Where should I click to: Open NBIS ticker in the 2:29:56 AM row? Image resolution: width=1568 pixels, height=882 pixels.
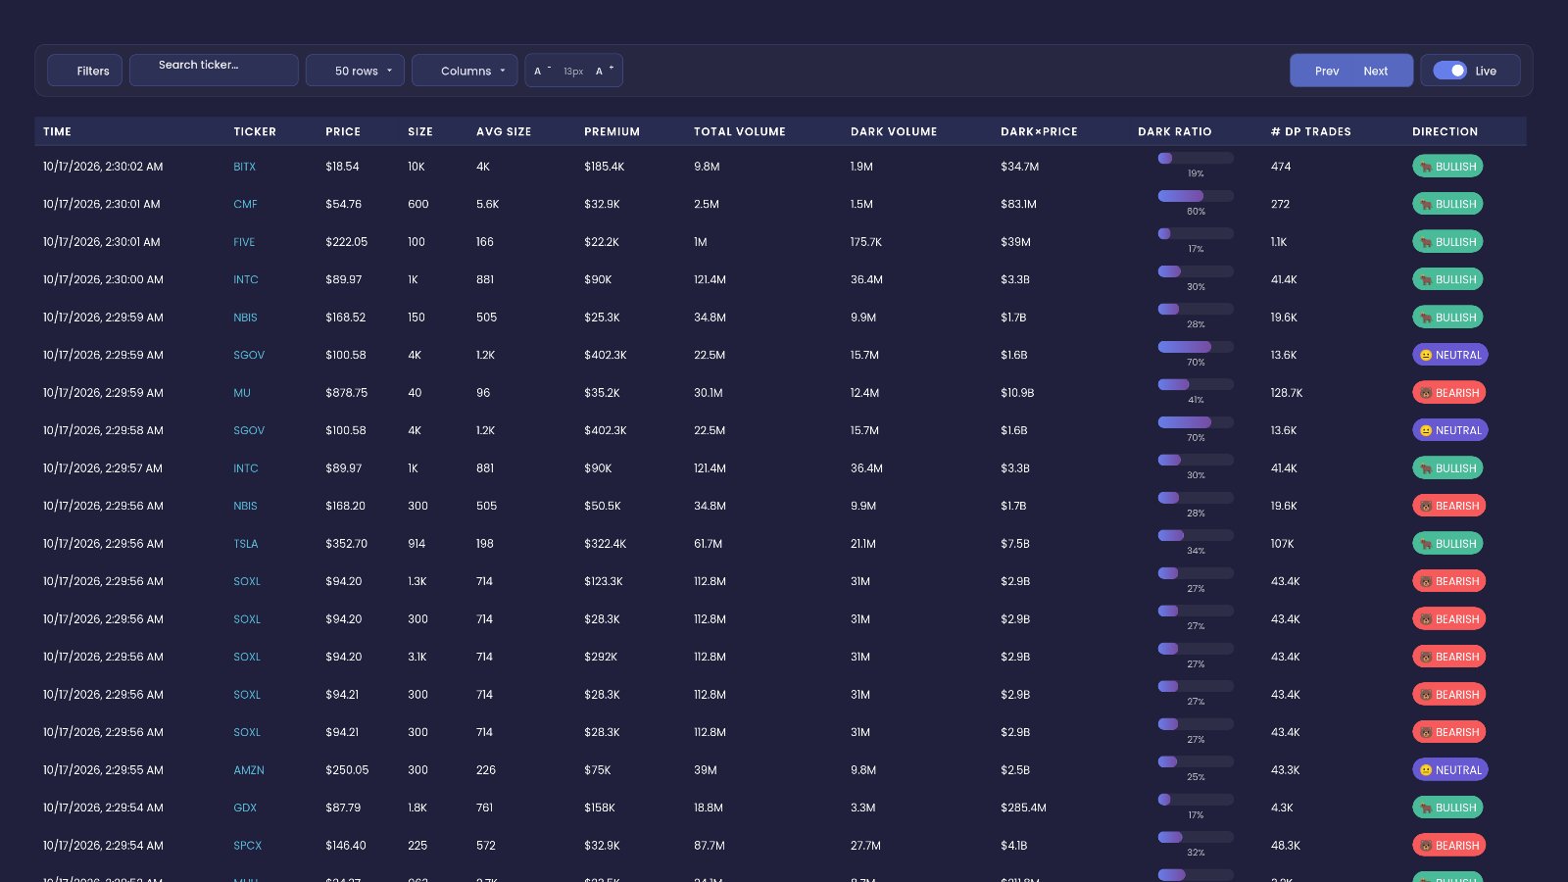click(x=245, y=506)
